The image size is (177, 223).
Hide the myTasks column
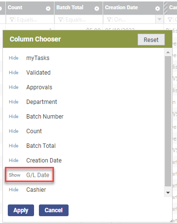click(14, 58)
